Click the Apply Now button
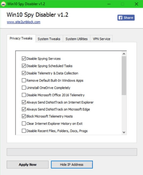This screenshot has height=175, width=143. 27,165
